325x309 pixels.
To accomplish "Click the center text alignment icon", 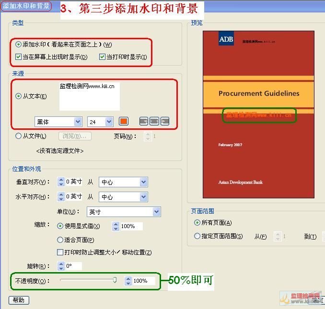I will (154, 122).
